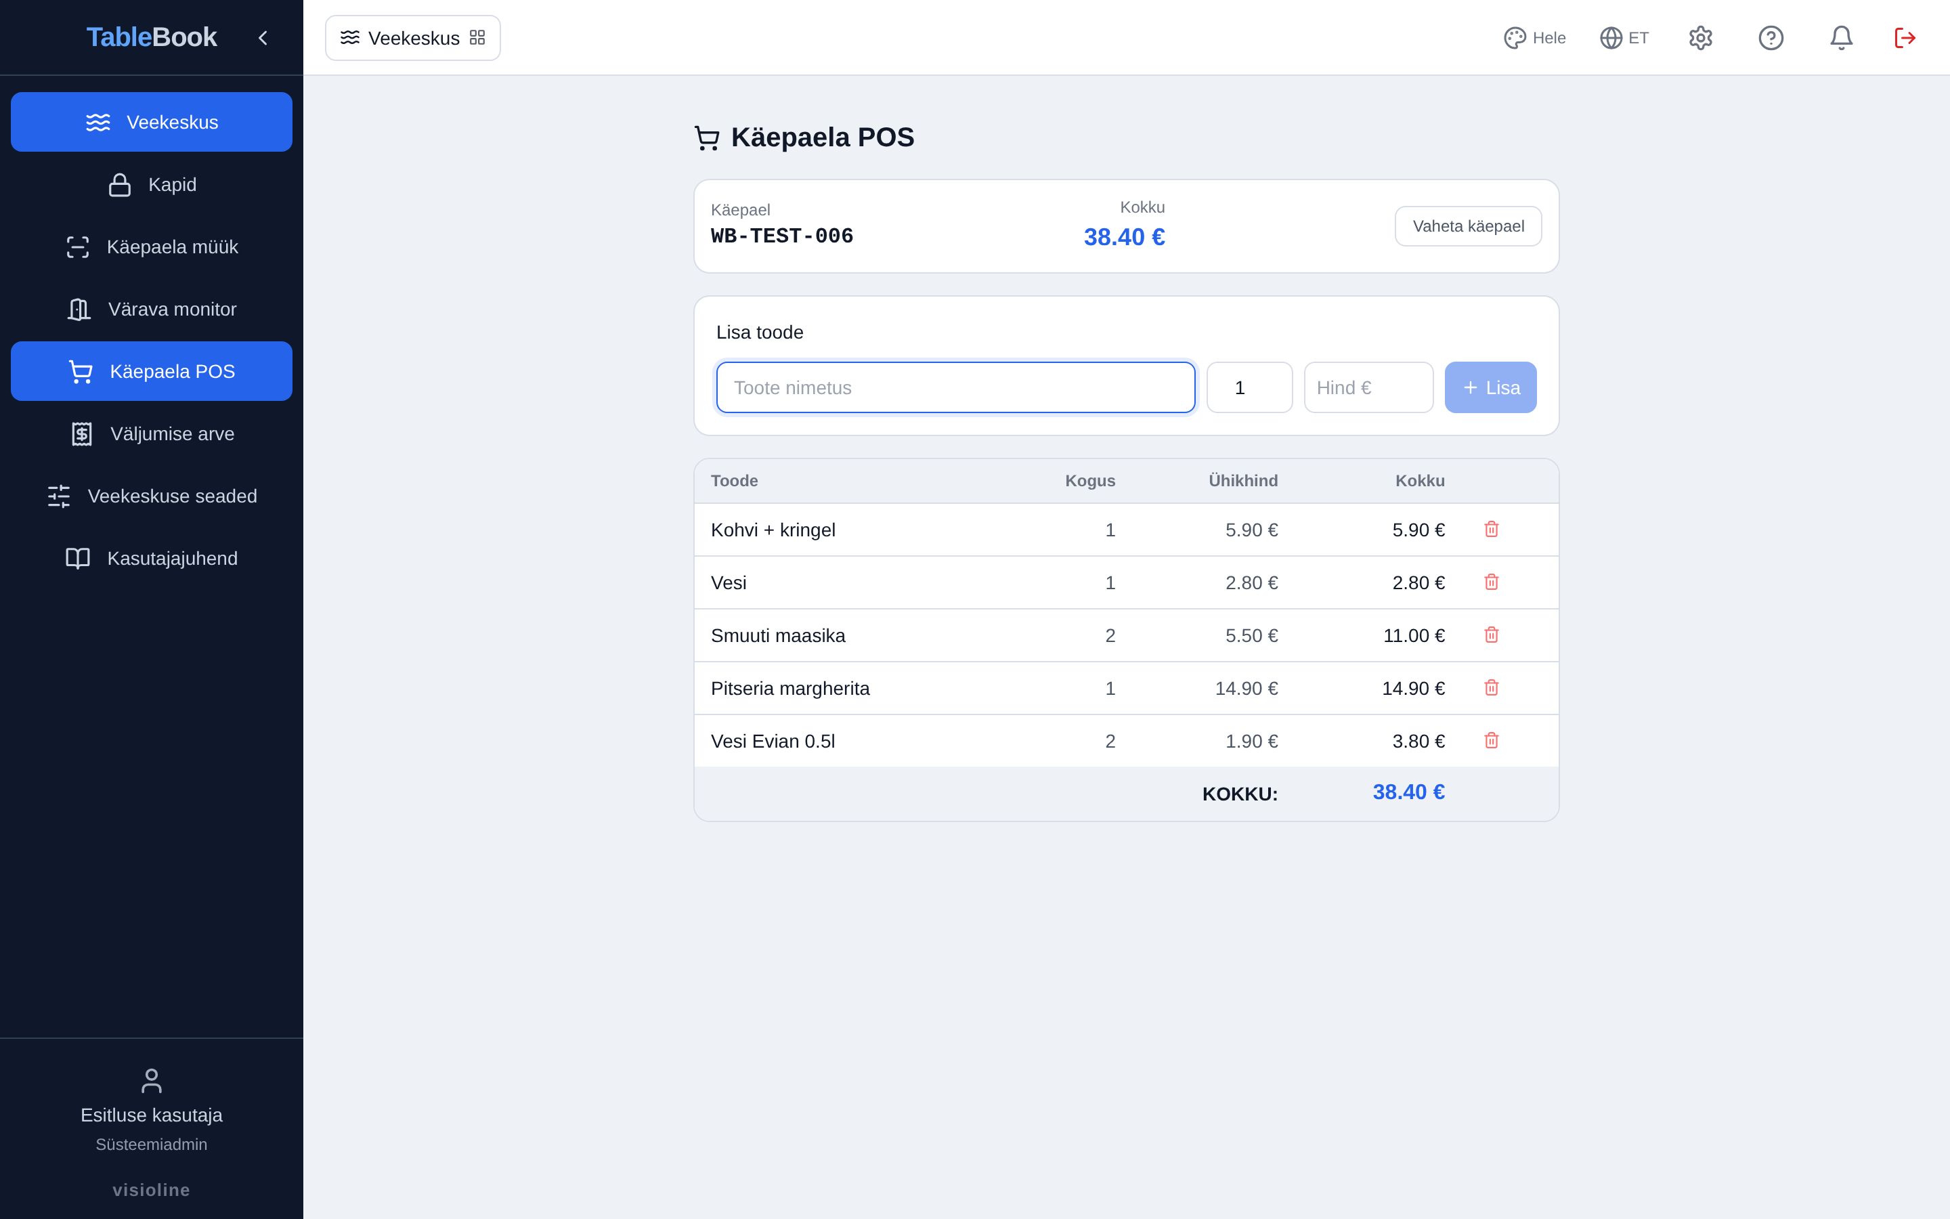1950x1219 pixels.
Task: Click the book icon beside Kasutajajuhend
Action: coord(78,558)
